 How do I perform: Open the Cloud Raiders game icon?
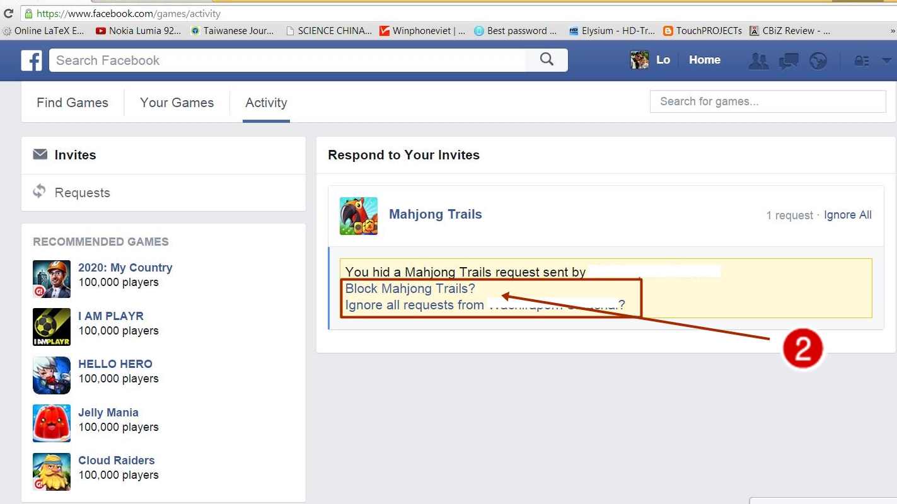(x=52, y=472)
